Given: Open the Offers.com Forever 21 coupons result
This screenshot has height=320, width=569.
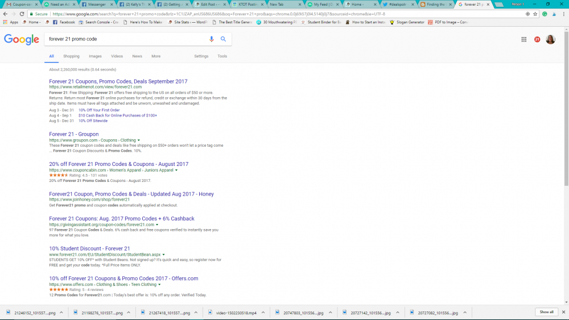Looking at the screenshot, I should (123, 279).
